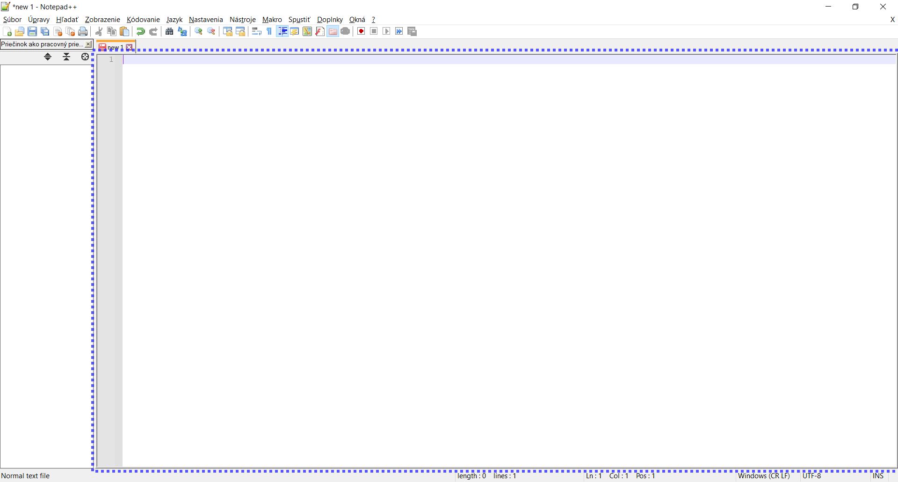This screenshot has height=482, width=898.
Task: Click the Close All documents icon
Action: click(x=71, y=31)
